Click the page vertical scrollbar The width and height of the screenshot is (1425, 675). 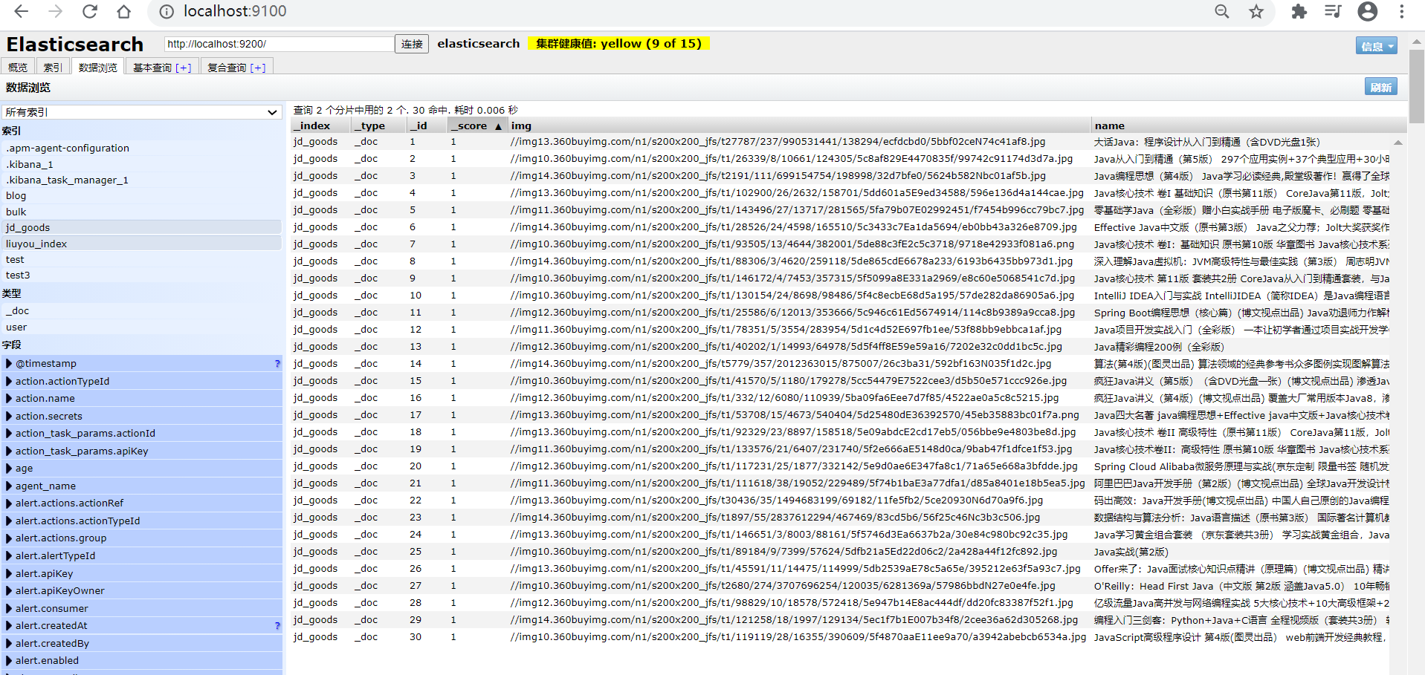click(x=1417, y=85)
